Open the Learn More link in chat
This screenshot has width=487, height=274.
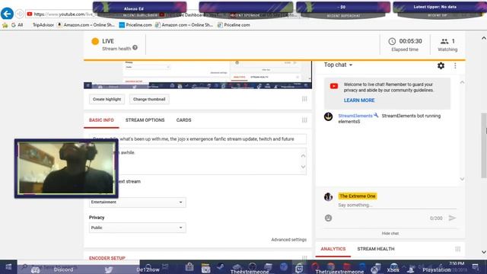pos(359,100)
